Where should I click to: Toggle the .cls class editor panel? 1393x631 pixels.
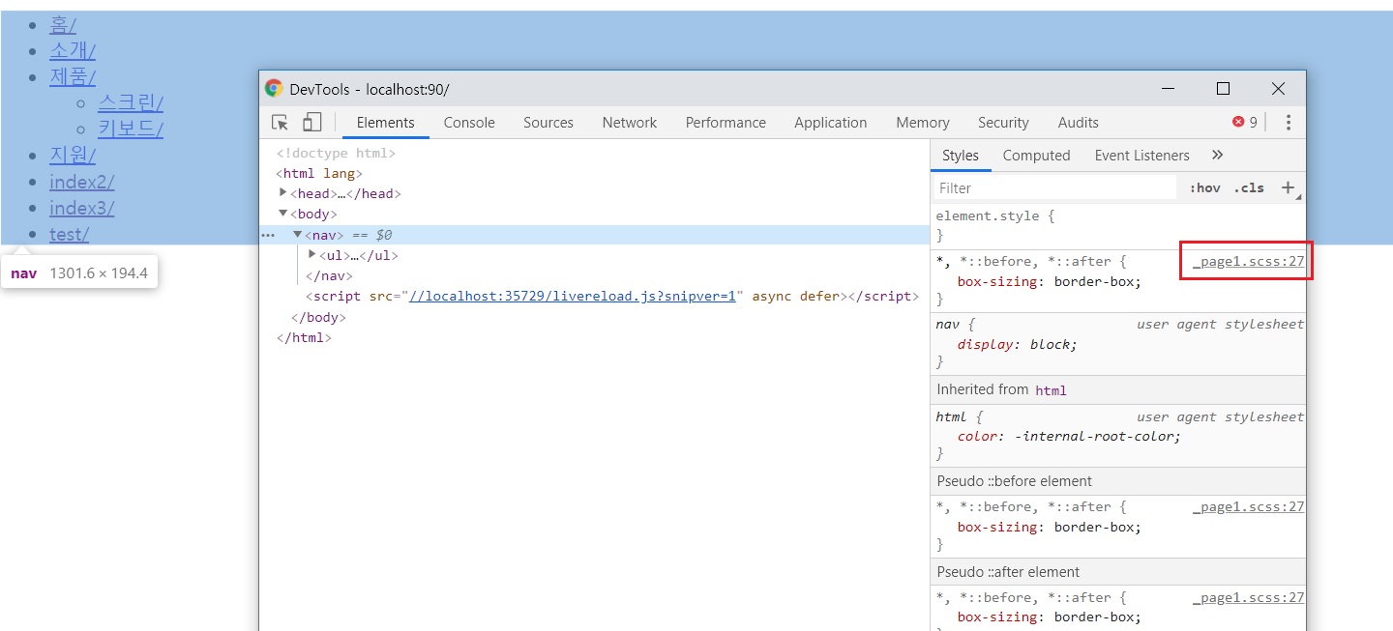point(1249,188)
